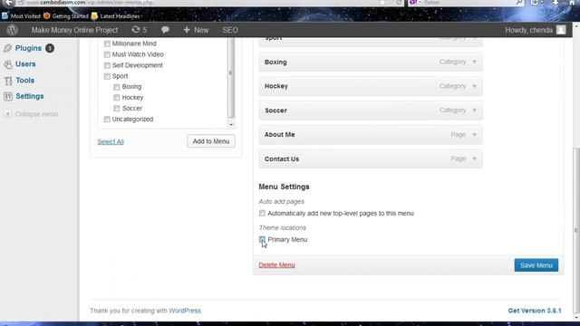
Task: Click the Soccer menu item title
Action: click(275, 110)
